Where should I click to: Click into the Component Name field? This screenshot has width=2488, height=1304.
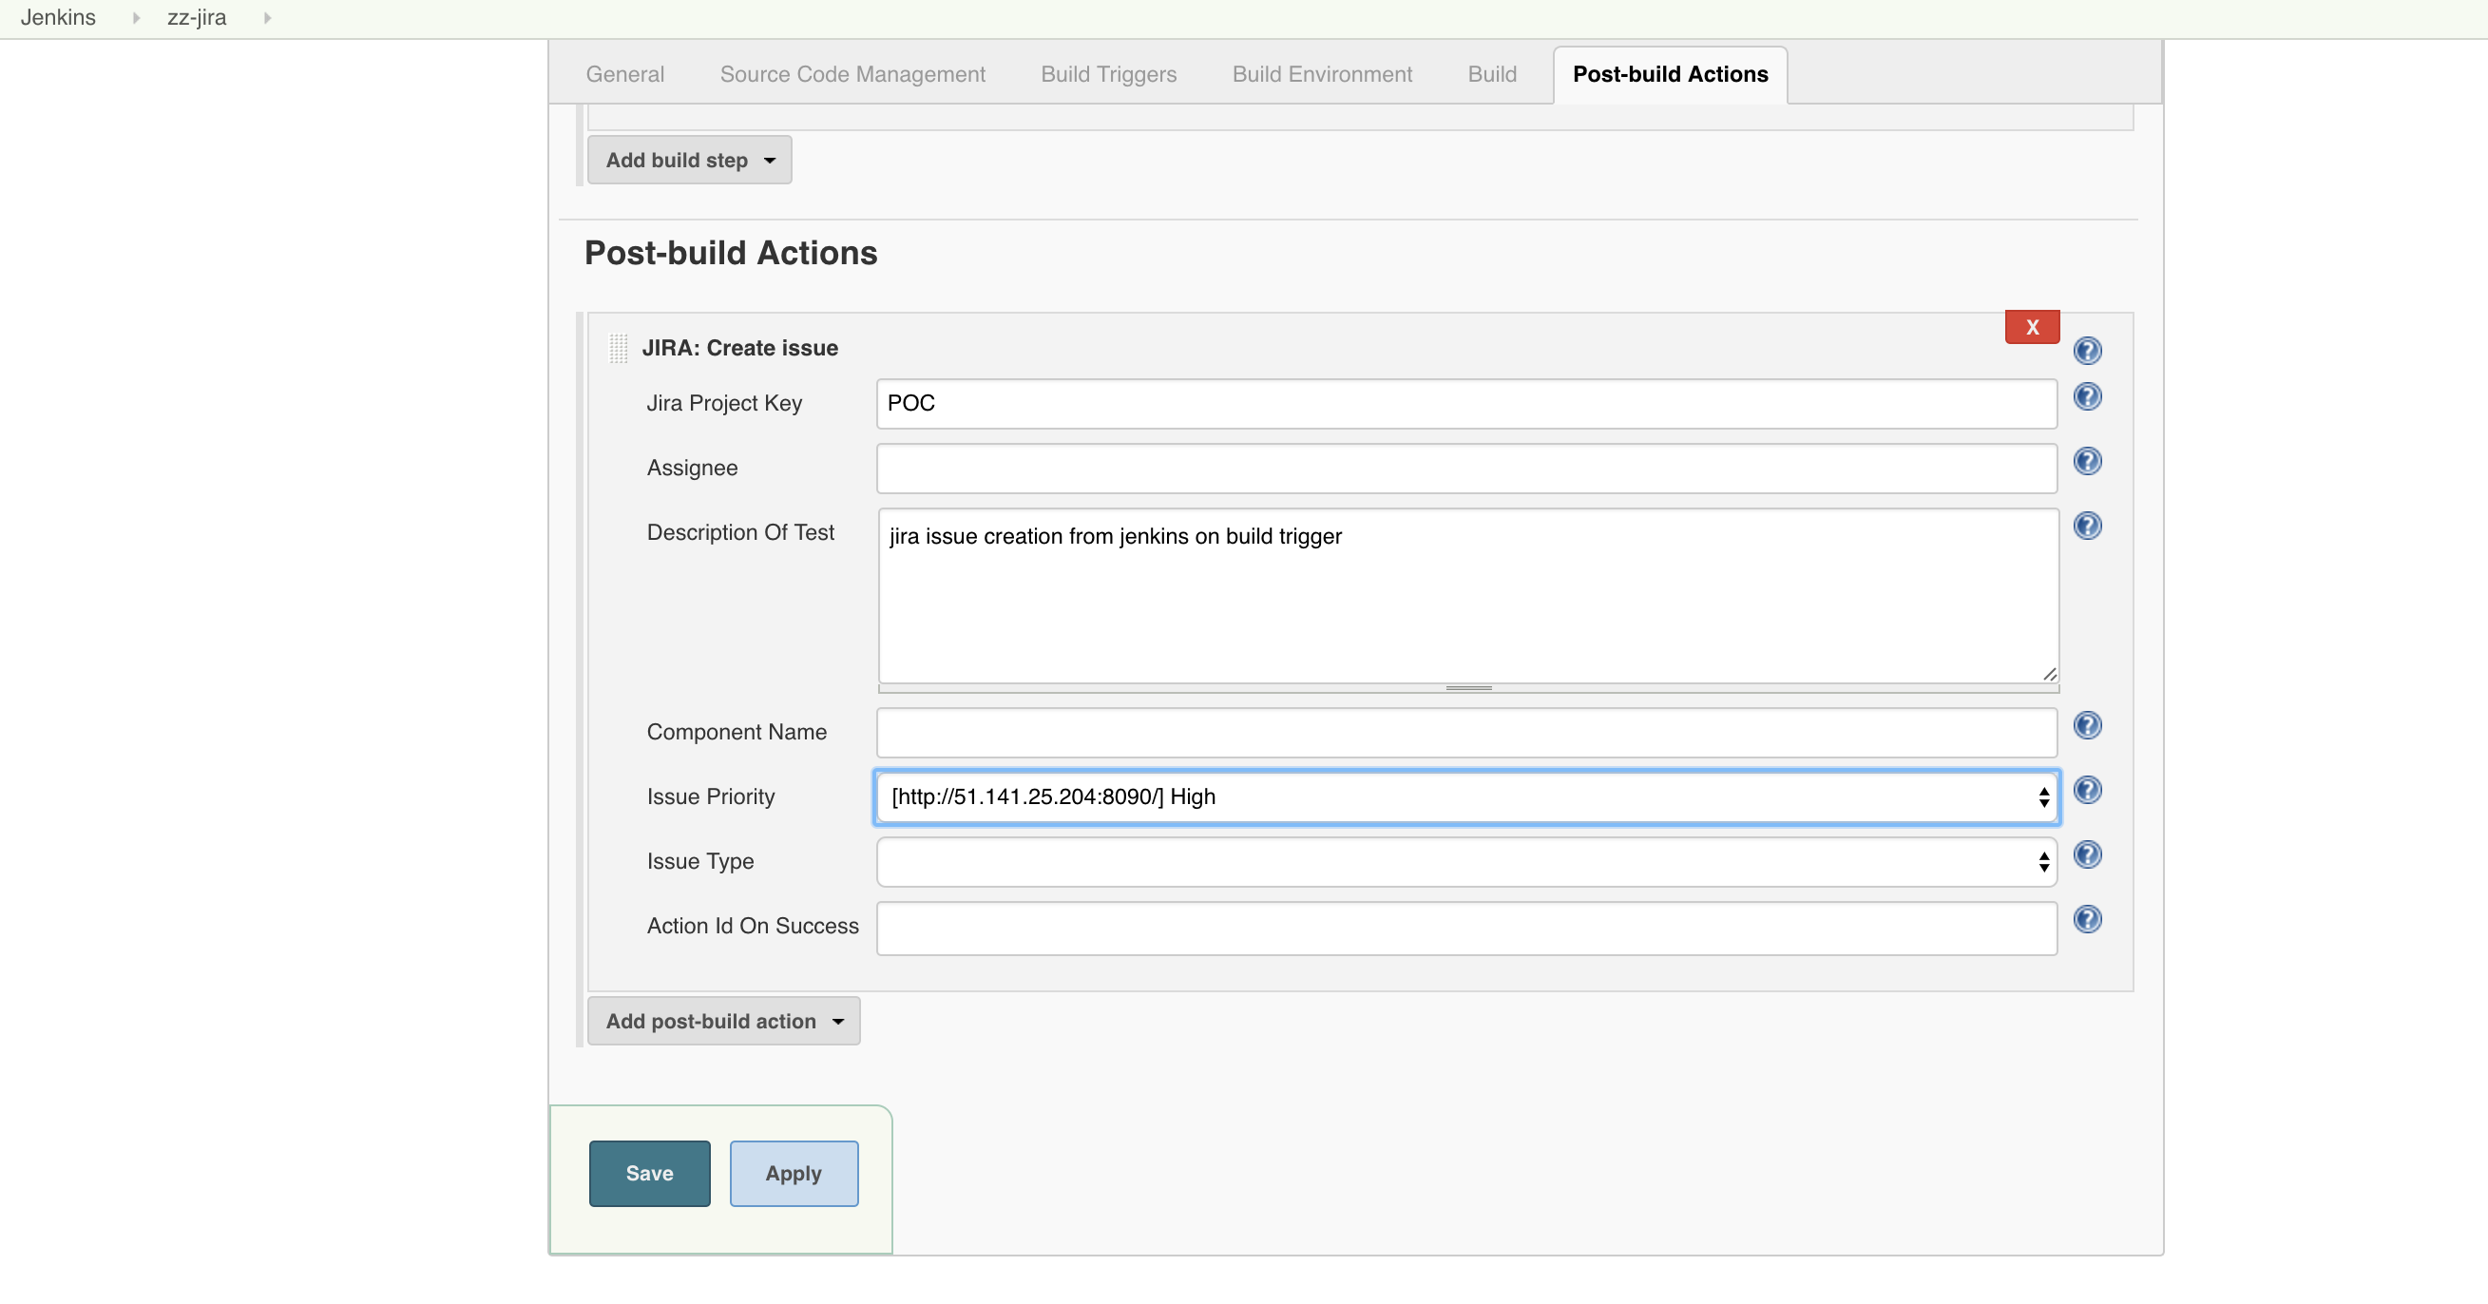click(x=1466, y=733)
